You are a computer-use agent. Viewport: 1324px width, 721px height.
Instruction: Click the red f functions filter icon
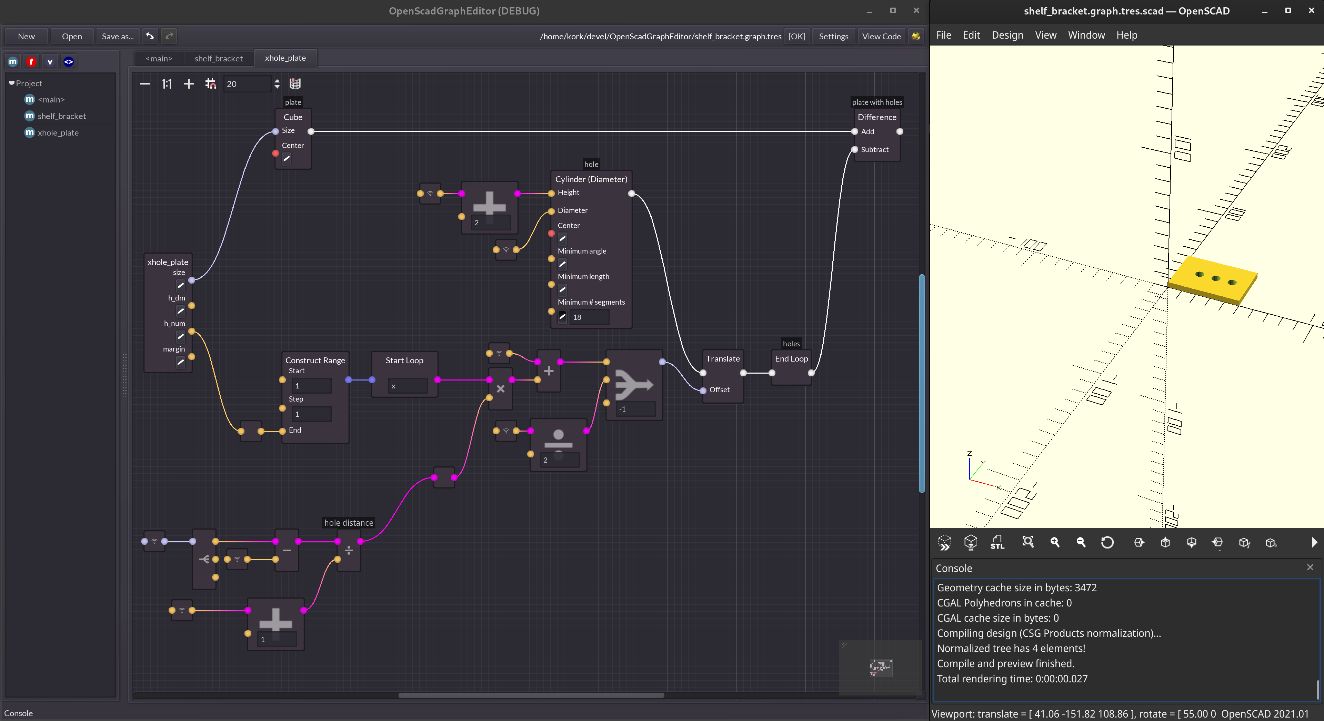(x=31, y=62)
